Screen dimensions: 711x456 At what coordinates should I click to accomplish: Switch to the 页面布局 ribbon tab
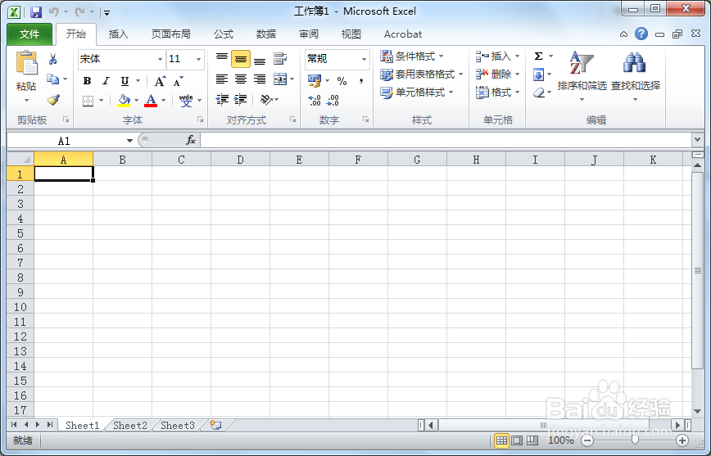(x=170, y=34)
